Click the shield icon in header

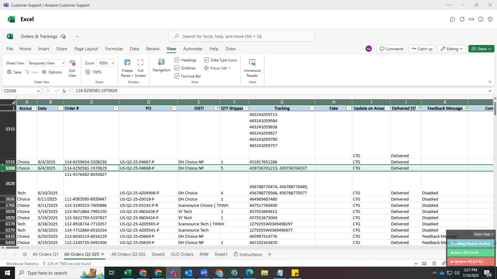pos(490,19)
